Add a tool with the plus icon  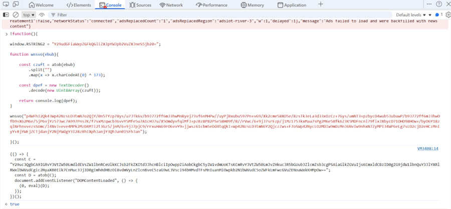(321, 4)
